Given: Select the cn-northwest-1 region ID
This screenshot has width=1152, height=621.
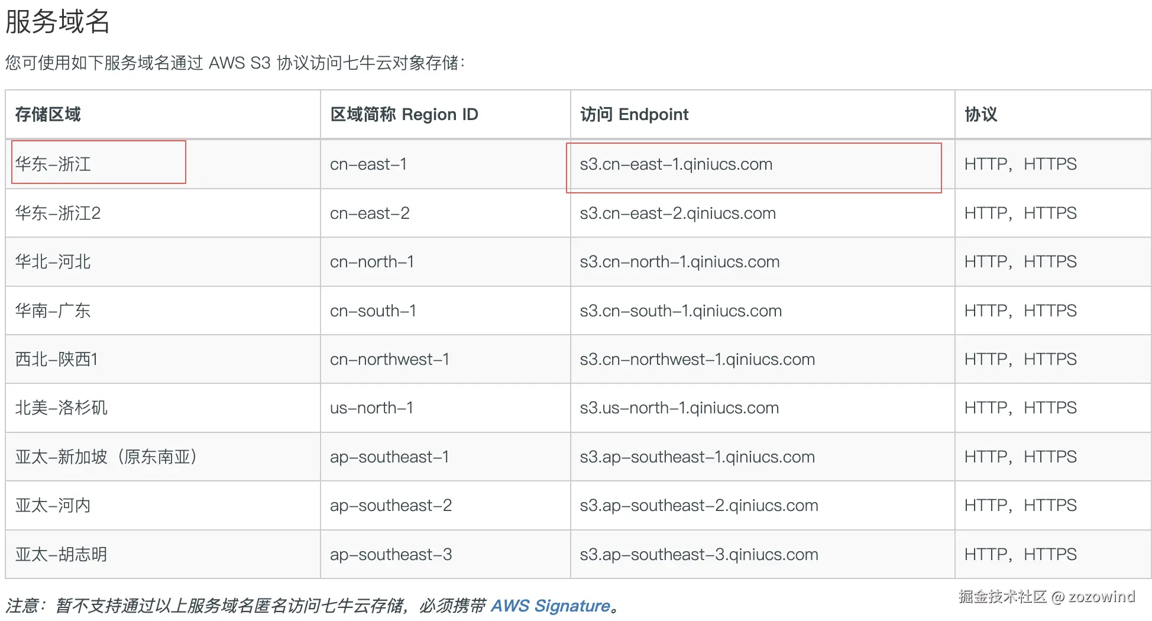Looking at the screenshot, I should click(390, 359).
